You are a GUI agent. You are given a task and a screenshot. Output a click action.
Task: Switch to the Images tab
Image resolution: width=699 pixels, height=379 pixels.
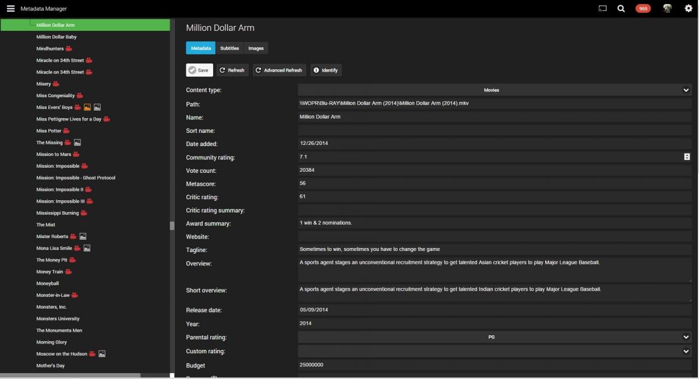[256, 48]
